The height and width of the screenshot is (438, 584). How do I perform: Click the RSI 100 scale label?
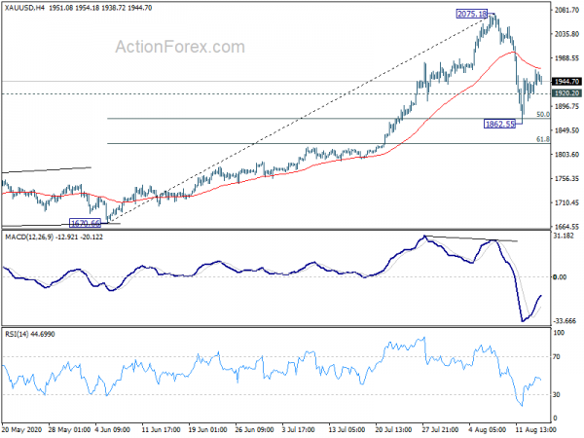[559, 333]
